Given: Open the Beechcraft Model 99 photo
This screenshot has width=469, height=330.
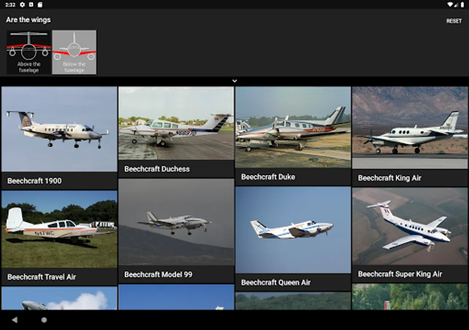Looking at the screenshot, I should click(x=176, y=222).
